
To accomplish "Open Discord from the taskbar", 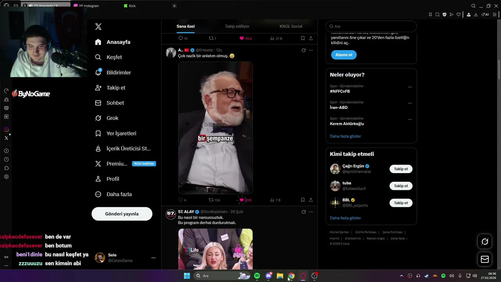I will [269, 276].
